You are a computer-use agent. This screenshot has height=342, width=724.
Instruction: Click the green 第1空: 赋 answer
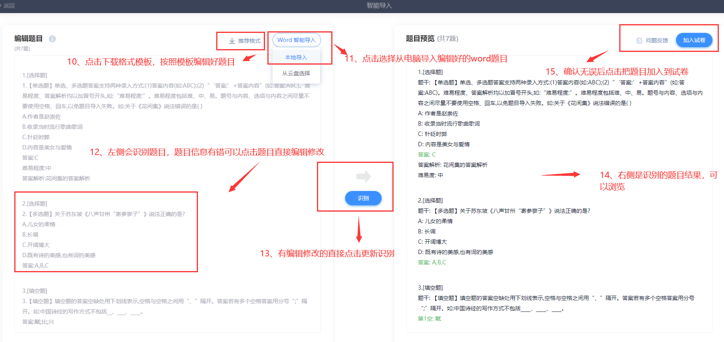click(x=430, y=319)
